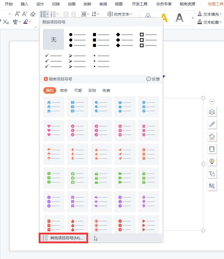Image resolution: width=224 pixels, height=259 pixels.
Task: Increase the paragraph indent
Action: pyautogui.click(x=73, y=14)
